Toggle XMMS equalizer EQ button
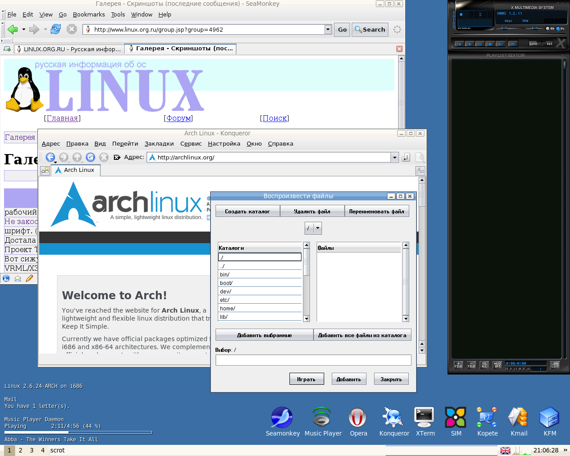 tap(550, 28)
